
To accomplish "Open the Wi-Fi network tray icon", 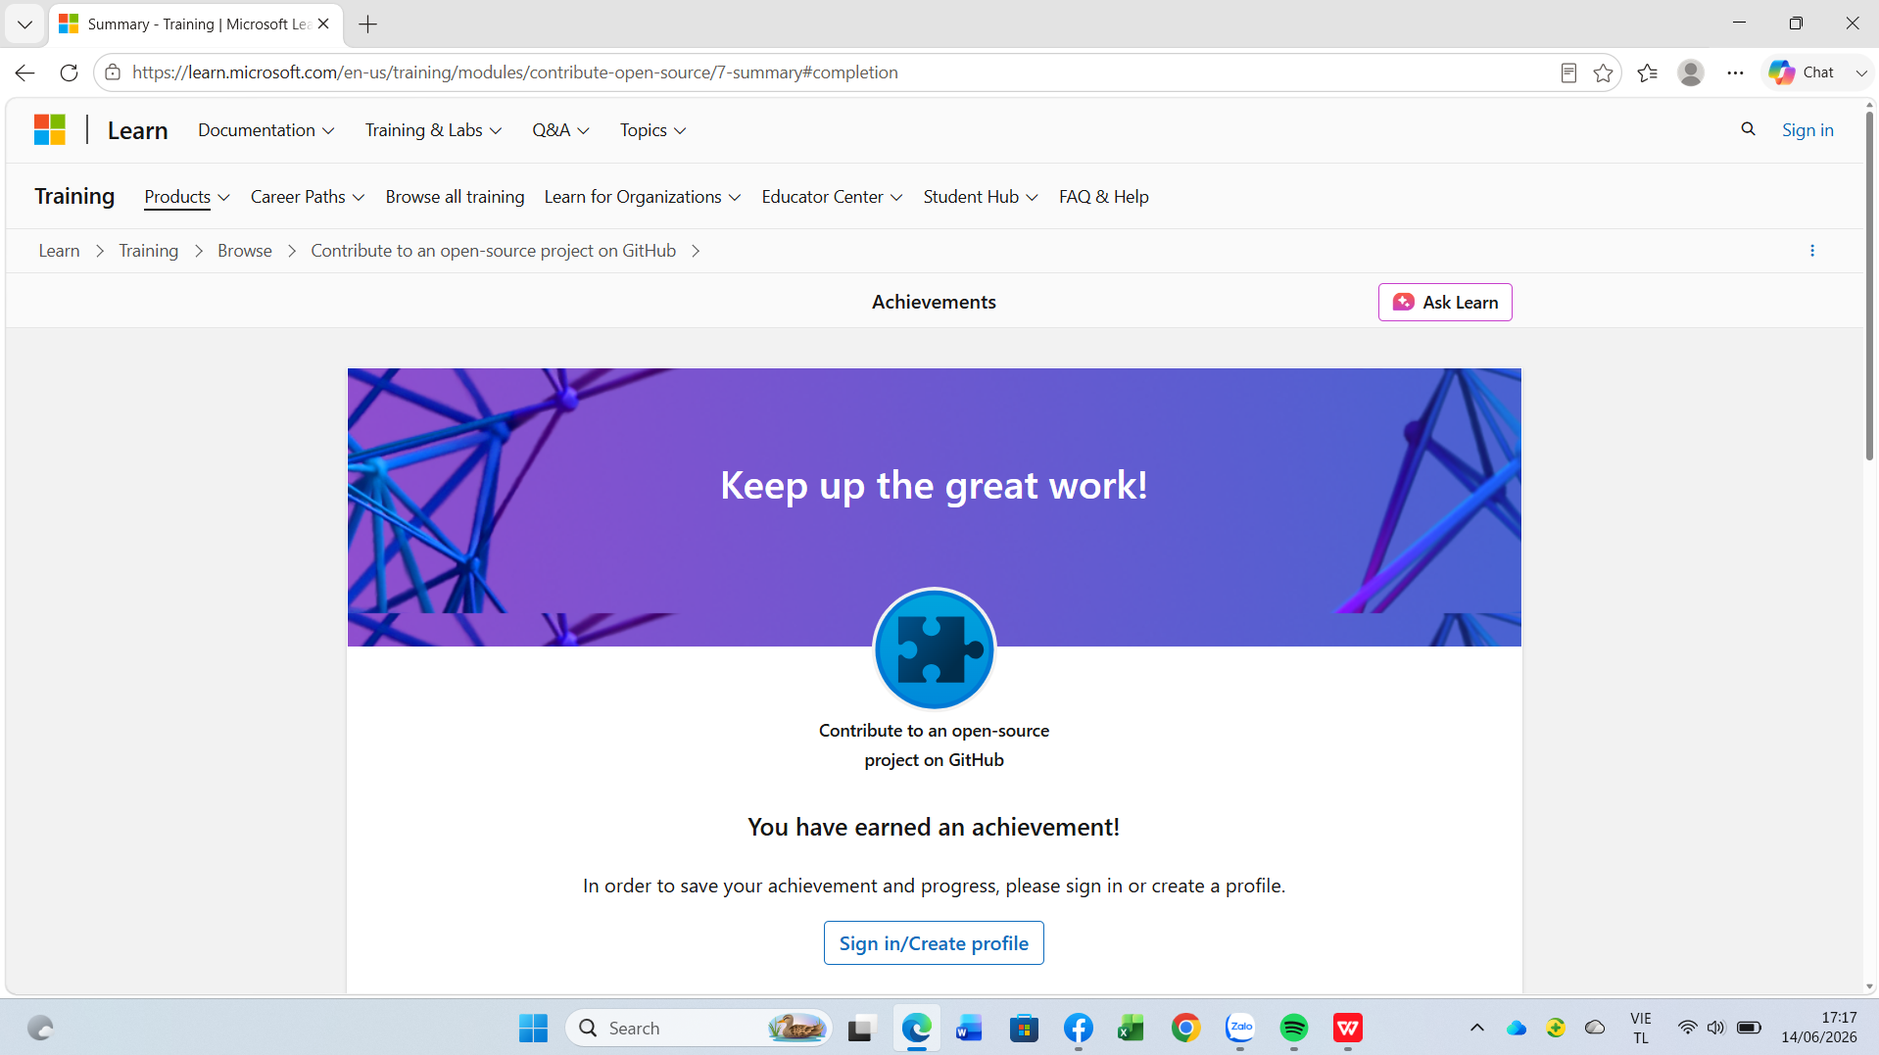I will coord(1687,1028).
